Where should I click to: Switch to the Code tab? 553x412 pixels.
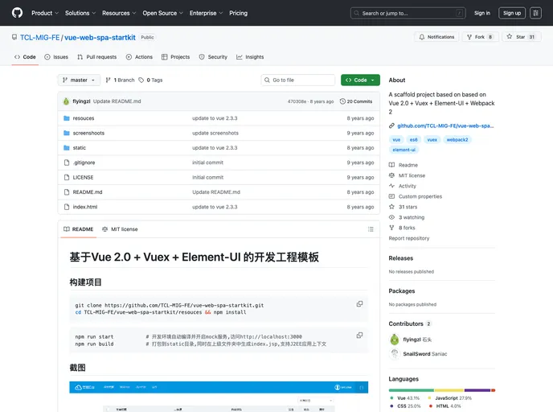tap(25, 57)
